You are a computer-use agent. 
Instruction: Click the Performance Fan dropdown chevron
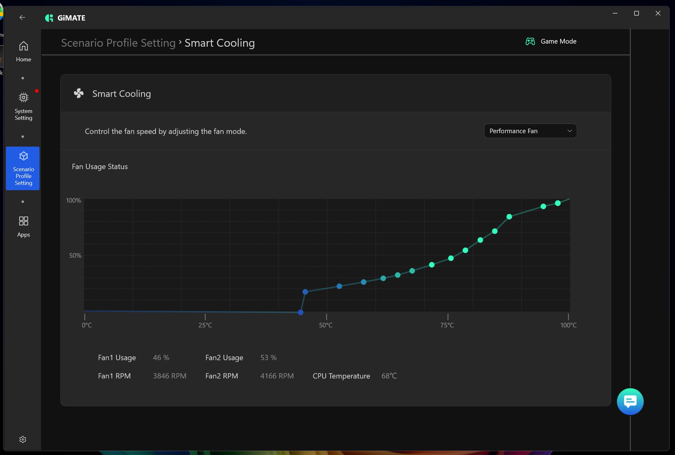point(570,131)
